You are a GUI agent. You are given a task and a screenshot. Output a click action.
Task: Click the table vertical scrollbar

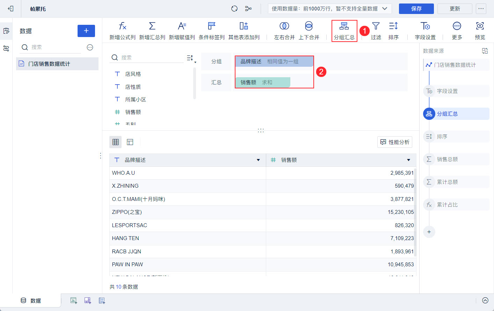coord(415,212)
